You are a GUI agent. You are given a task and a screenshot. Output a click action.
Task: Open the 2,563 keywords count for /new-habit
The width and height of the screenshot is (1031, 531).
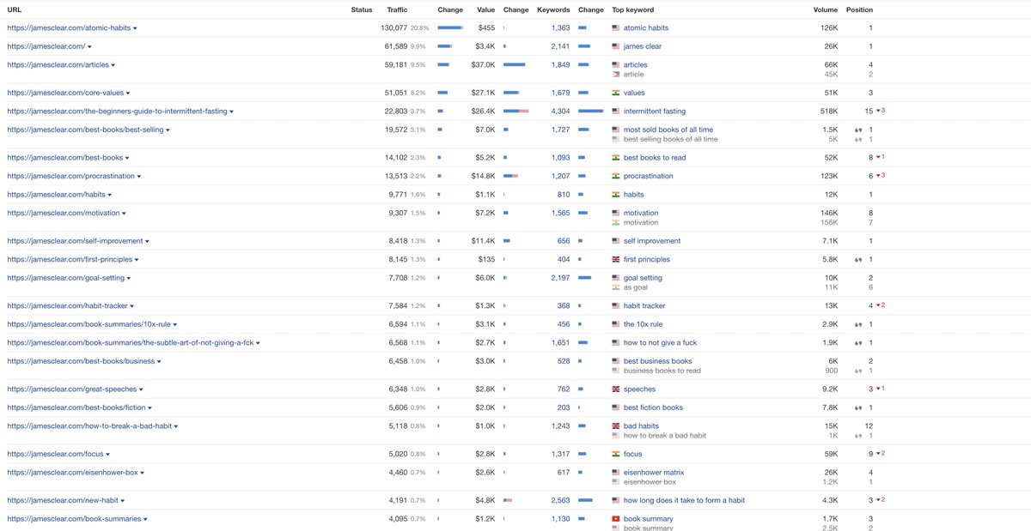click(560, 501)
